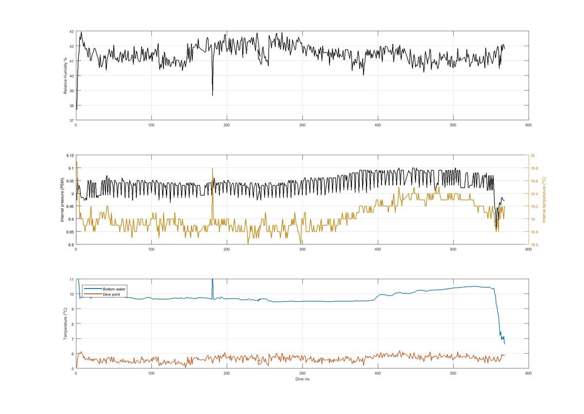Image resolution: width=584 pixels, height=414 pixels.
Task: Select the 18.6 tick on internal temperature axis
Action: tap(534, 245)
